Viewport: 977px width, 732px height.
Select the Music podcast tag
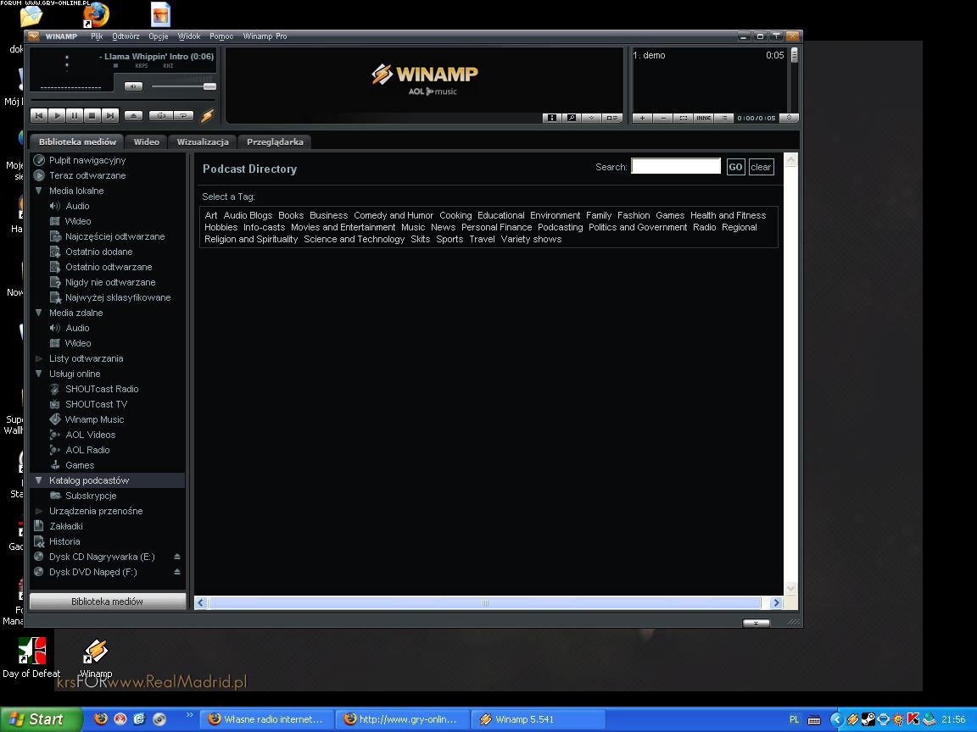tap(412, 227)
